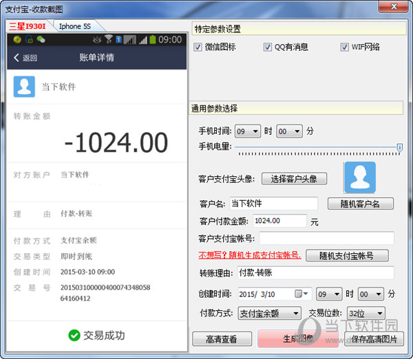This screenshot has height=359, width=413.
Task: Focus the 客户付款金额 input field
Action: point(279,221)
